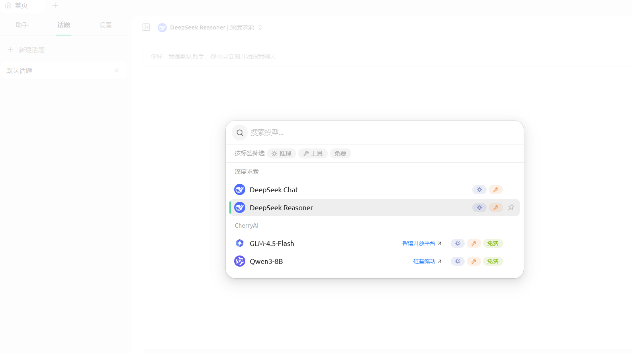Toggle the 免费 free filter tag
Image resolution: width=632 pixels, height=353 pixels.
click(x=340, y=154)
